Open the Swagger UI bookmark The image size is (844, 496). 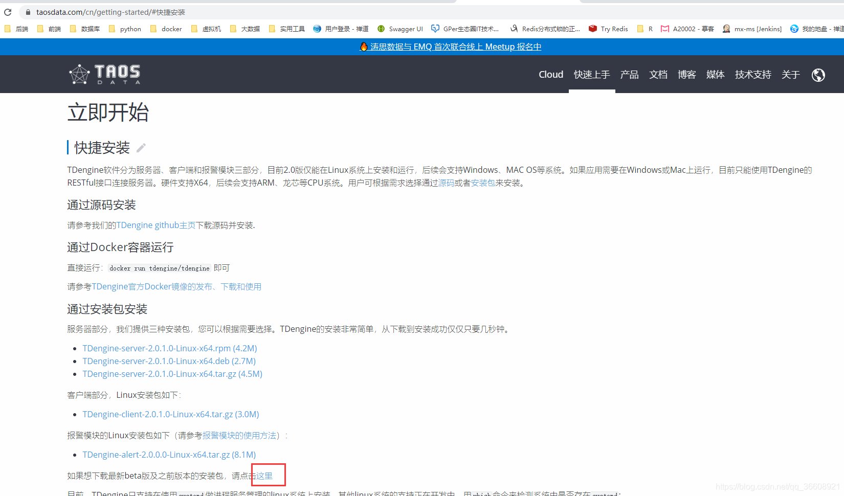(x=406, y=29)
